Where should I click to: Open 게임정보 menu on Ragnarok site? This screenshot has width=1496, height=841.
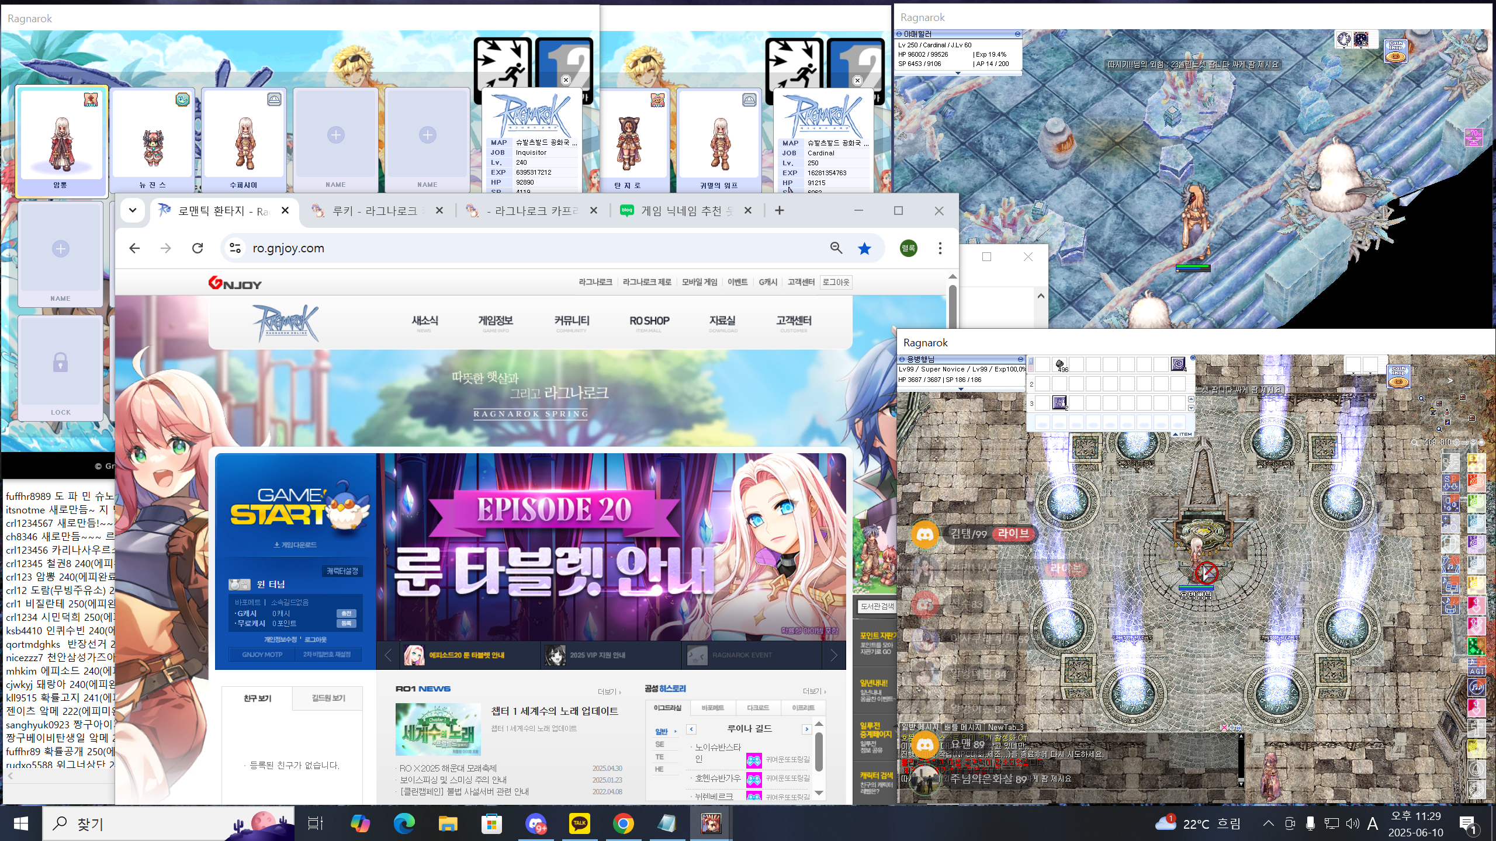coord(496,322)
